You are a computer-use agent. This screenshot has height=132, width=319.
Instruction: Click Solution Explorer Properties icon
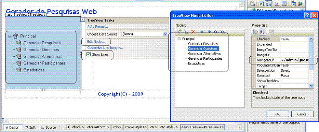point(252,4)
